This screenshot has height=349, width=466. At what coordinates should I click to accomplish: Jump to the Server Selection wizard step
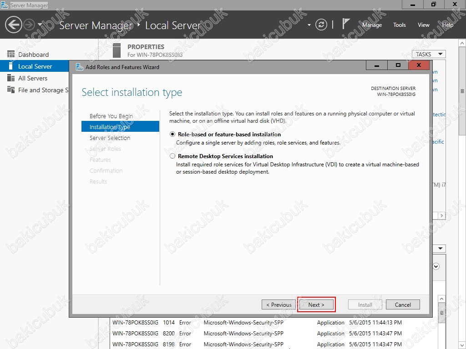110,138
